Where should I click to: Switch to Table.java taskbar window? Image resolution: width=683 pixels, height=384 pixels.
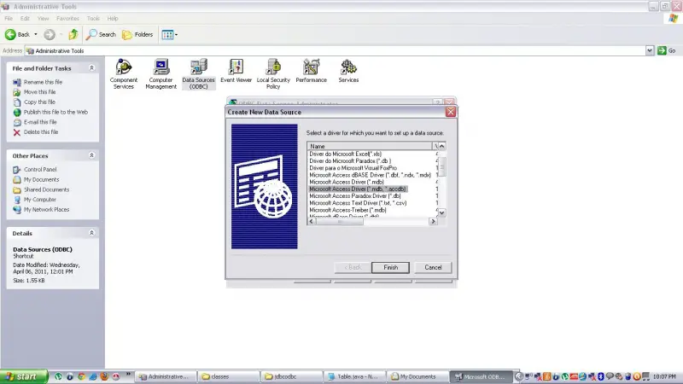355,376
